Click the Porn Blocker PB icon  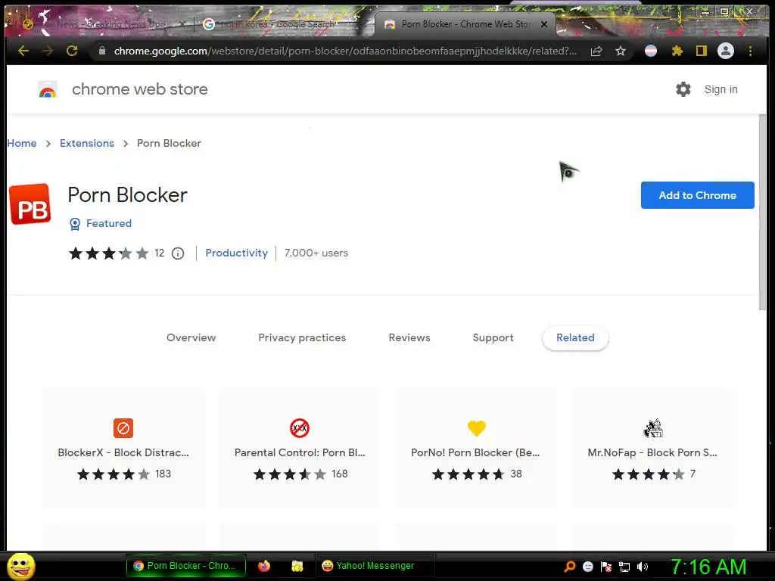(30, 204)
